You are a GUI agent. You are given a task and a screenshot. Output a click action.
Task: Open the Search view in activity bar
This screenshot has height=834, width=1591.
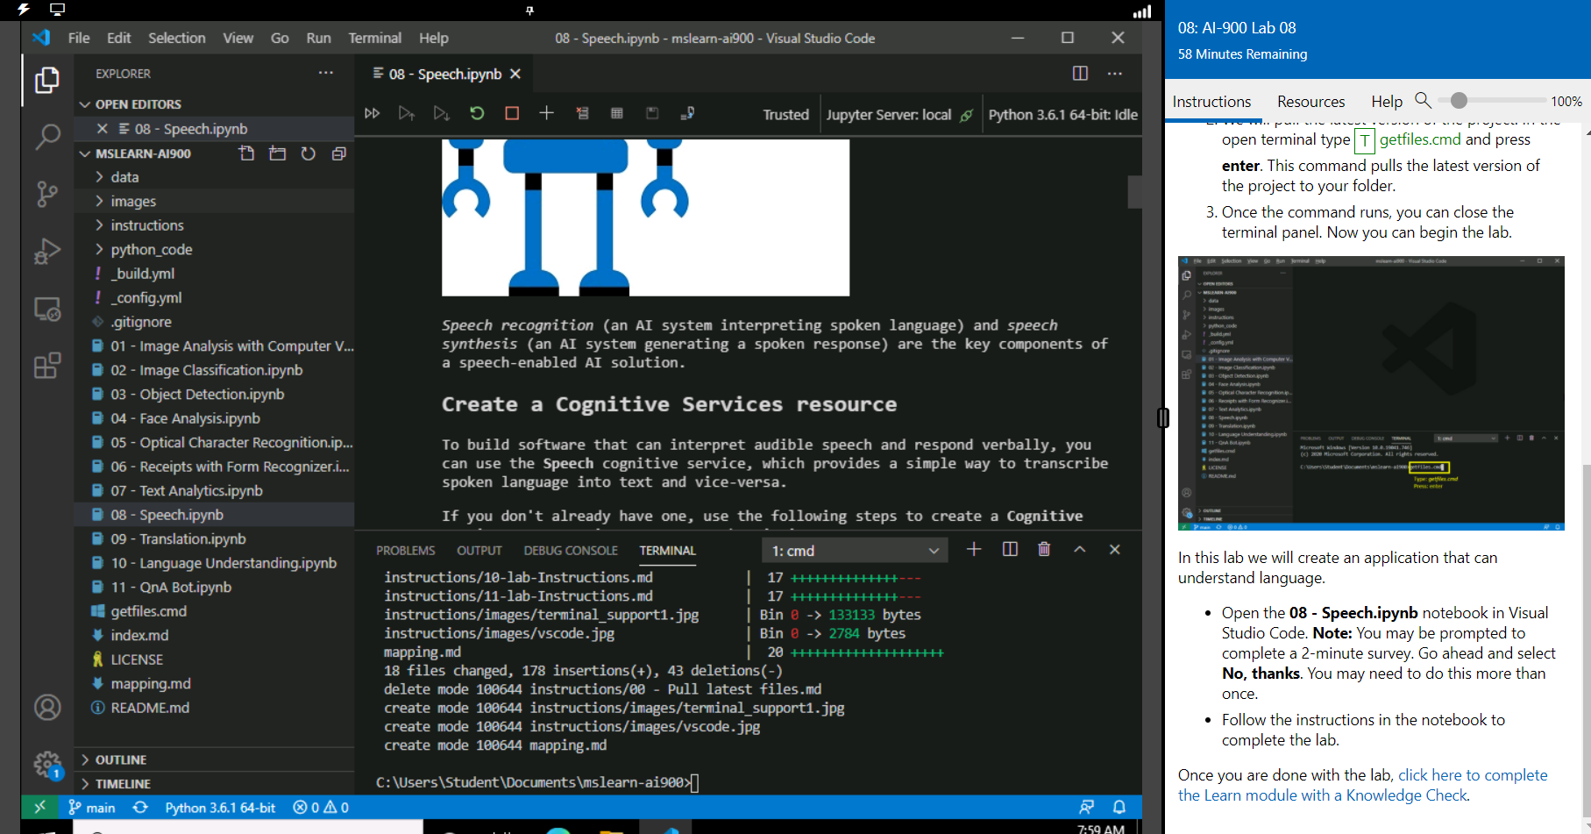click(x=47, y=137)
